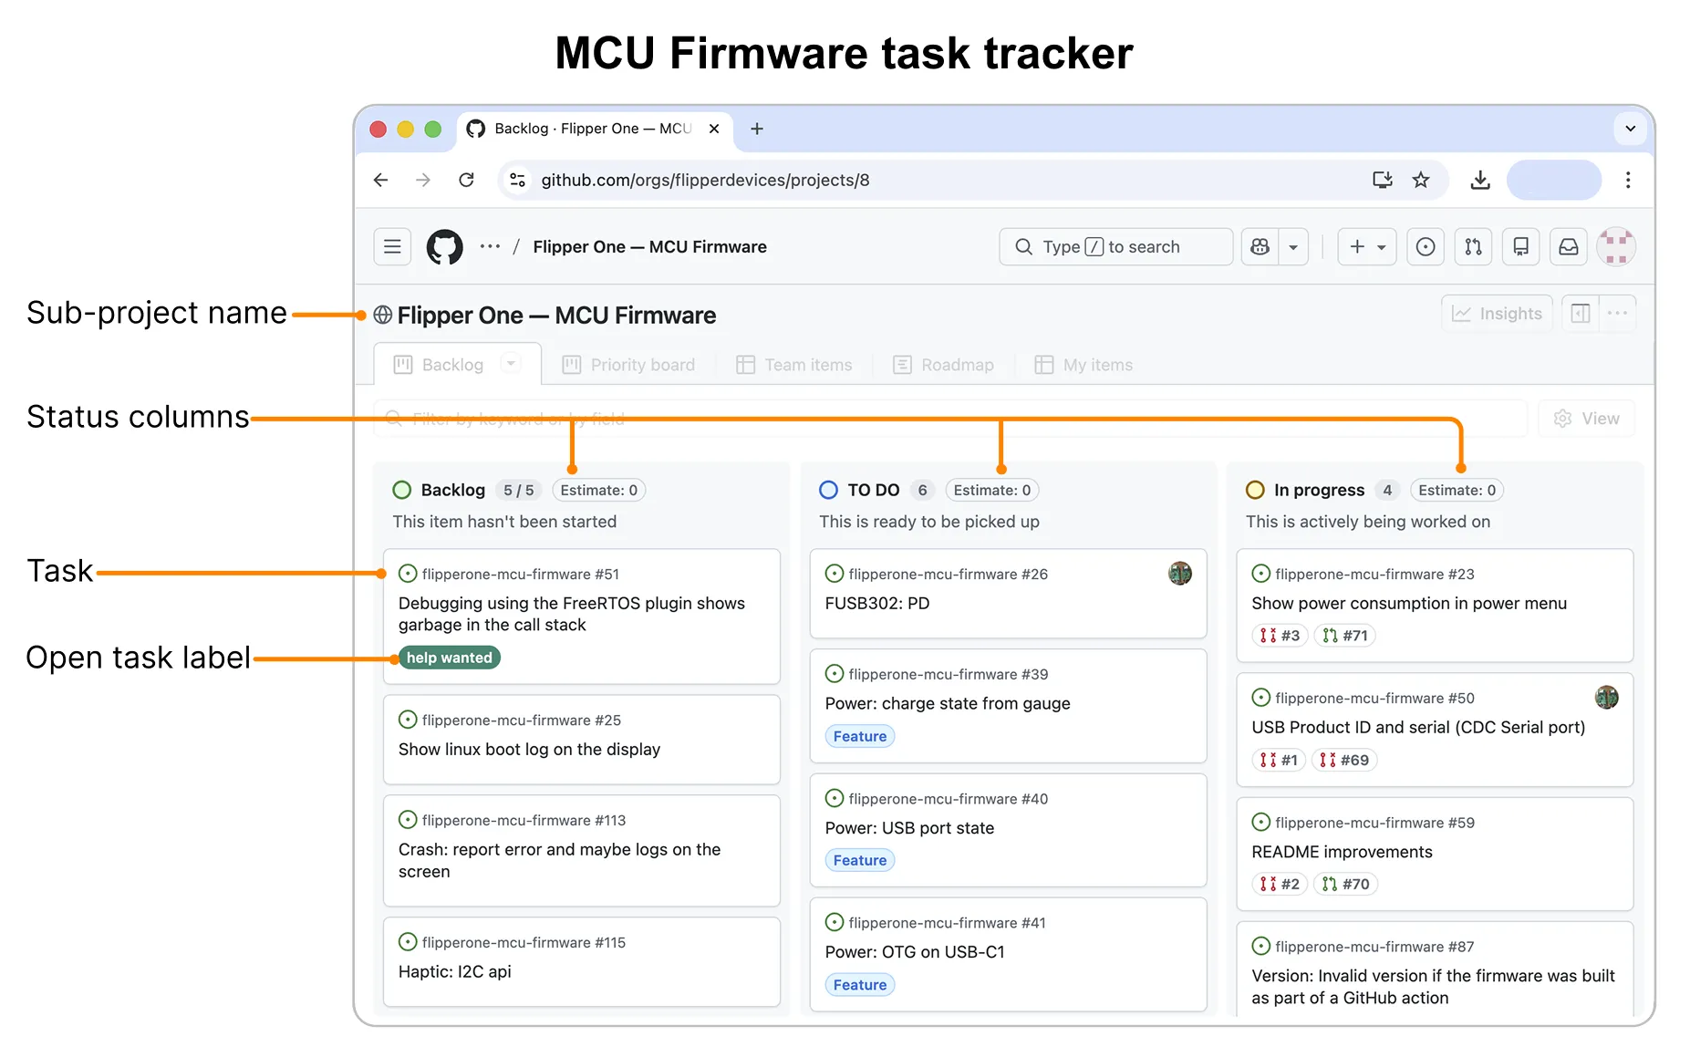Switch to the Team items tab
The image size is (1690, 1047).
click(x=793, y=365)
